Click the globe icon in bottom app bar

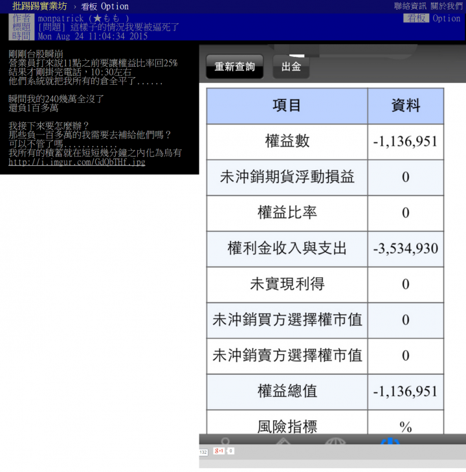[335, 442]
